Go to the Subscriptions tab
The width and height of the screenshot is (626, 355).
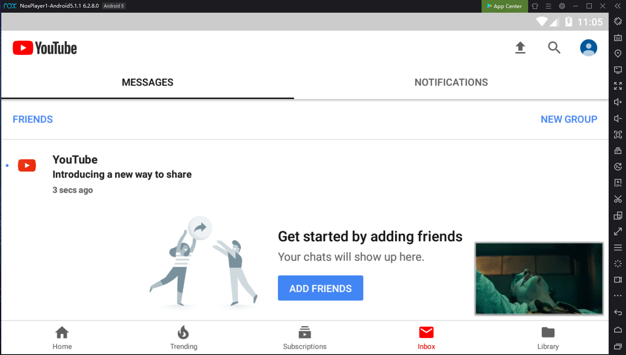click(x=305, y=338)
